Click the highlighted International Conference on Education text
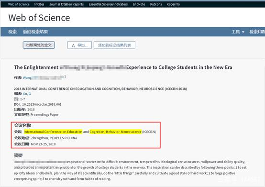 [53, 132]
